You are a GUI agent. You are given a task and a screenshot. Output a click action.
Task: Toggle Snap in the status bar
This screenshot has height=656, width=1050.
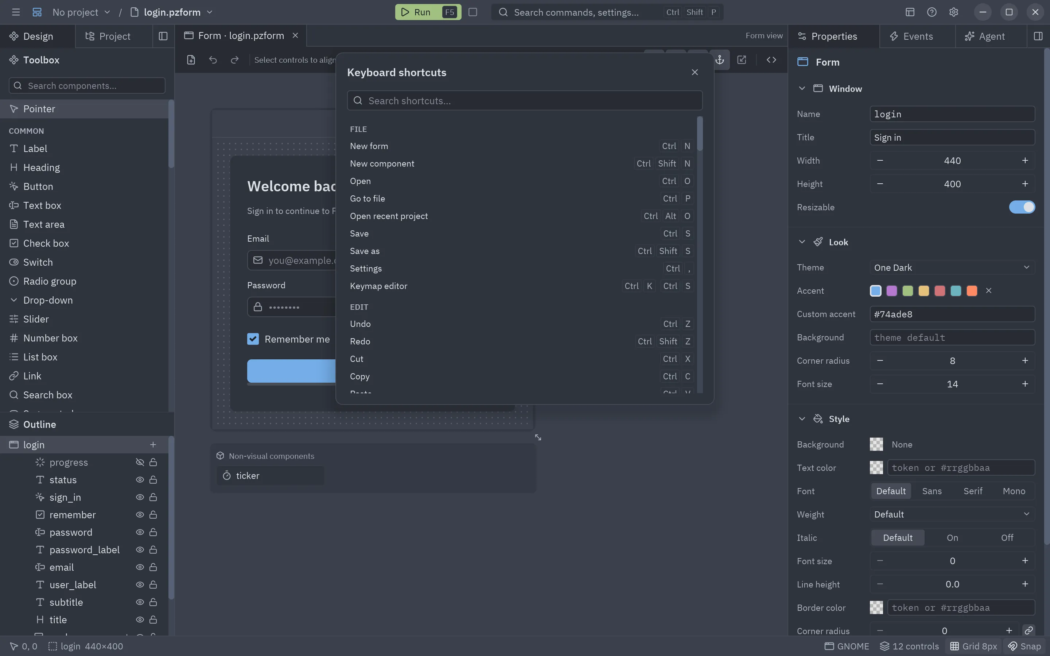[1024, 647]
